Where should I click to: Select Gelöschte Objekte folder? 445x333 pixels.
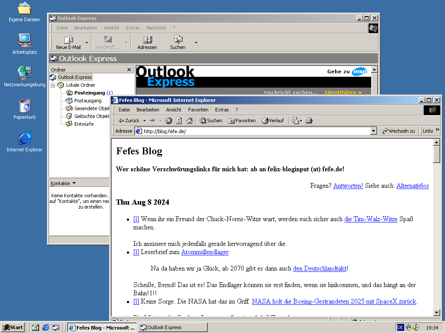[x=87, y=116]
